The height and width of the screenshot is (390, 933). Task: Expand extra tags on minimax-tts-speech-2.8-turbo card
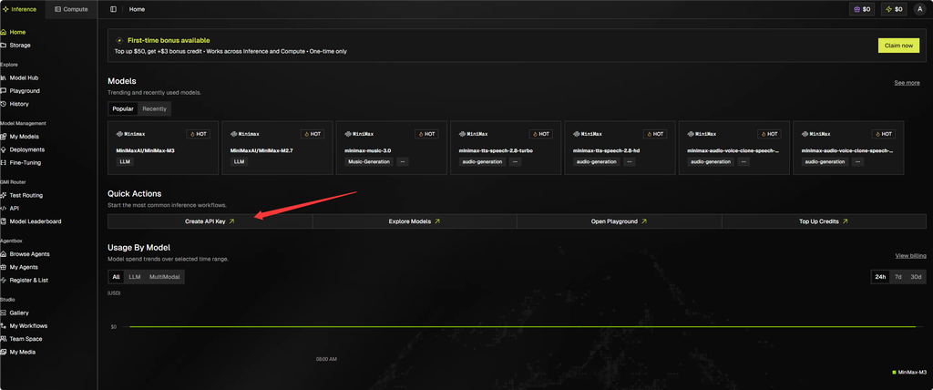click(515, 162)
